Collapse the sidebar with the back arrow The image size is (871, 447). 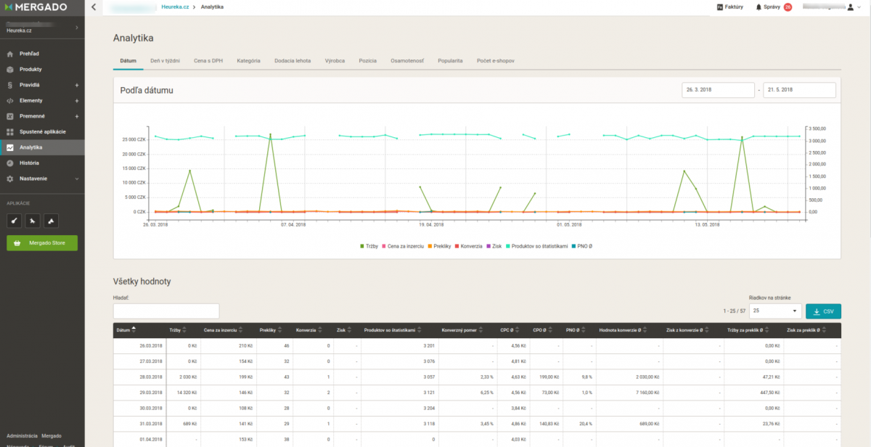(x=94, y=7)
